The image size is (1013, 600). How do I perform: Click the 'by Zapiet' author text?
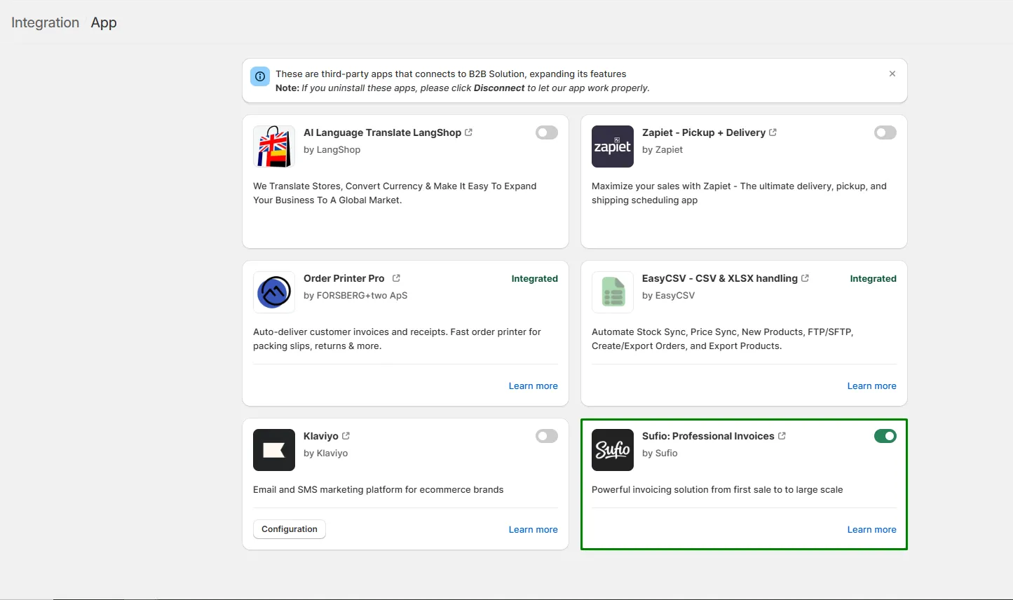(662, 149)
